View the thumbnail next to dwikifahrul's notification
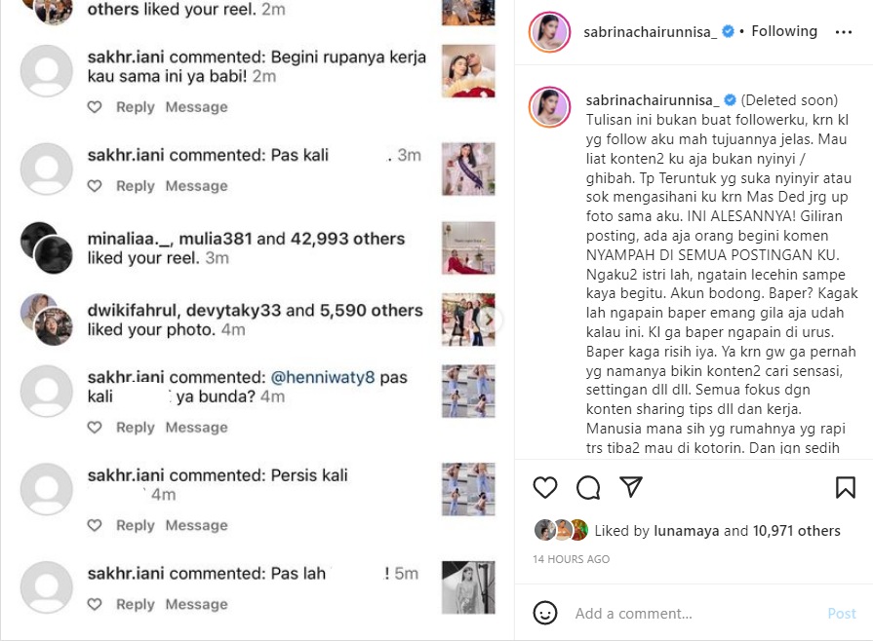This screenshot has width=873, height=641. click(x=468, y=320)
